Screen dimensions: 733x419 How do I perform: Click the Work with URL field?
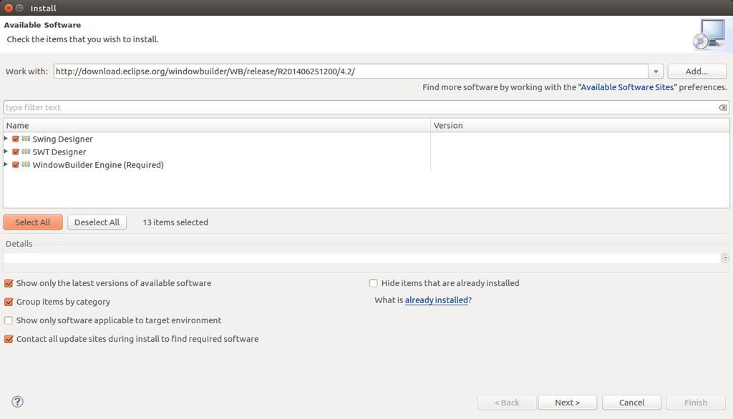(351, 72)
